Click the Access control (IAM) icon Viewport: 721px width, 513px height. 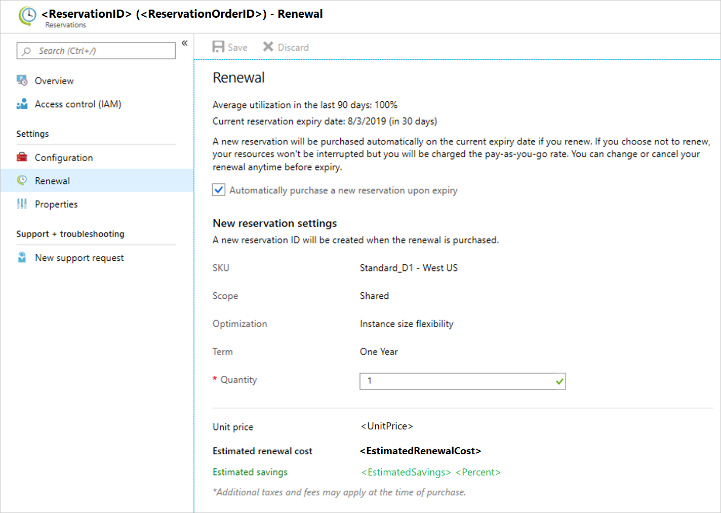(22, 104)
